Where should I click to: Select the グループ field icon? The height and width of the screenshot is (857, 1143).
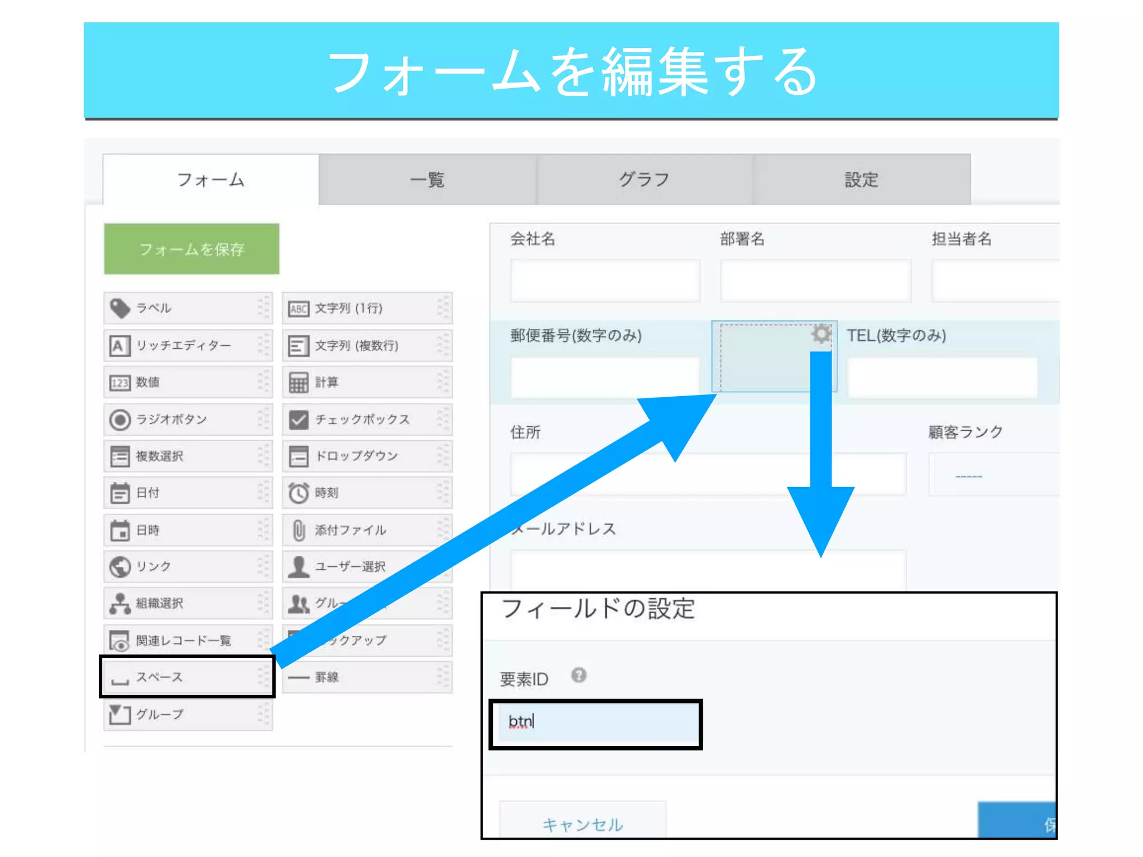(119, 714)
